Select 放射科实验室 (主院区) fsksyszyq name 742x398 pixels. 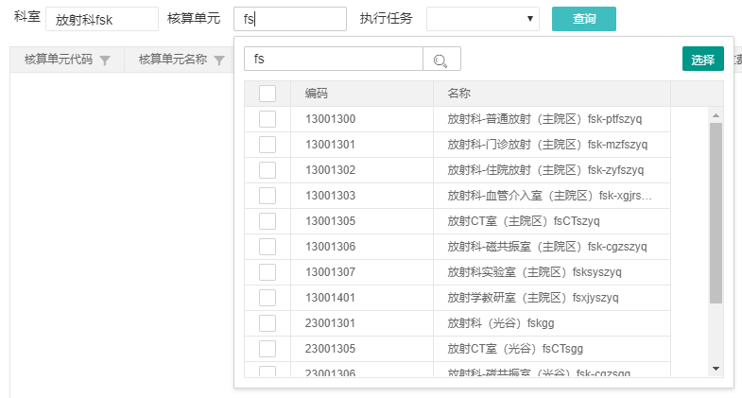(535, 272)
